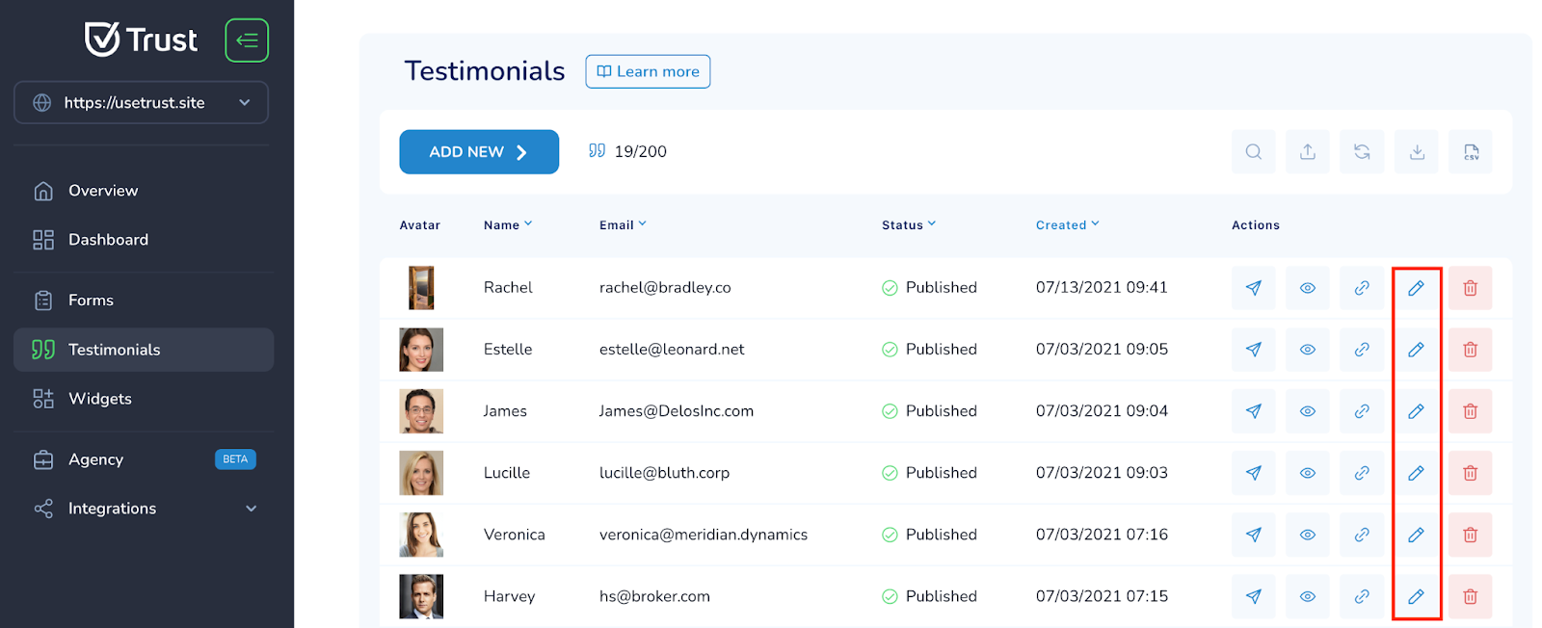Click the send icon in Rachel's row
1542x628 pixels.
[x=1253, y=288]
